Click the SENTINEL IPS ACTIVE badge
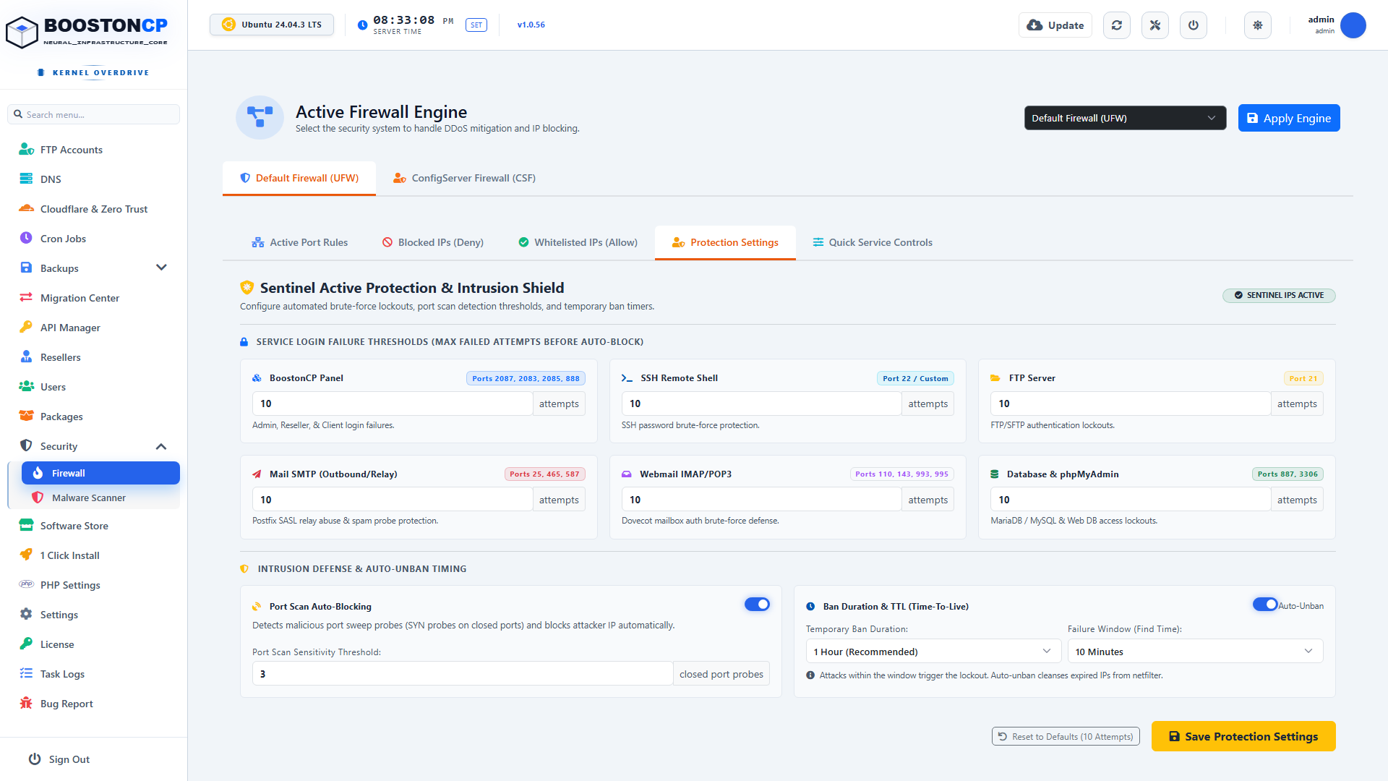 tap(1279, 295)
